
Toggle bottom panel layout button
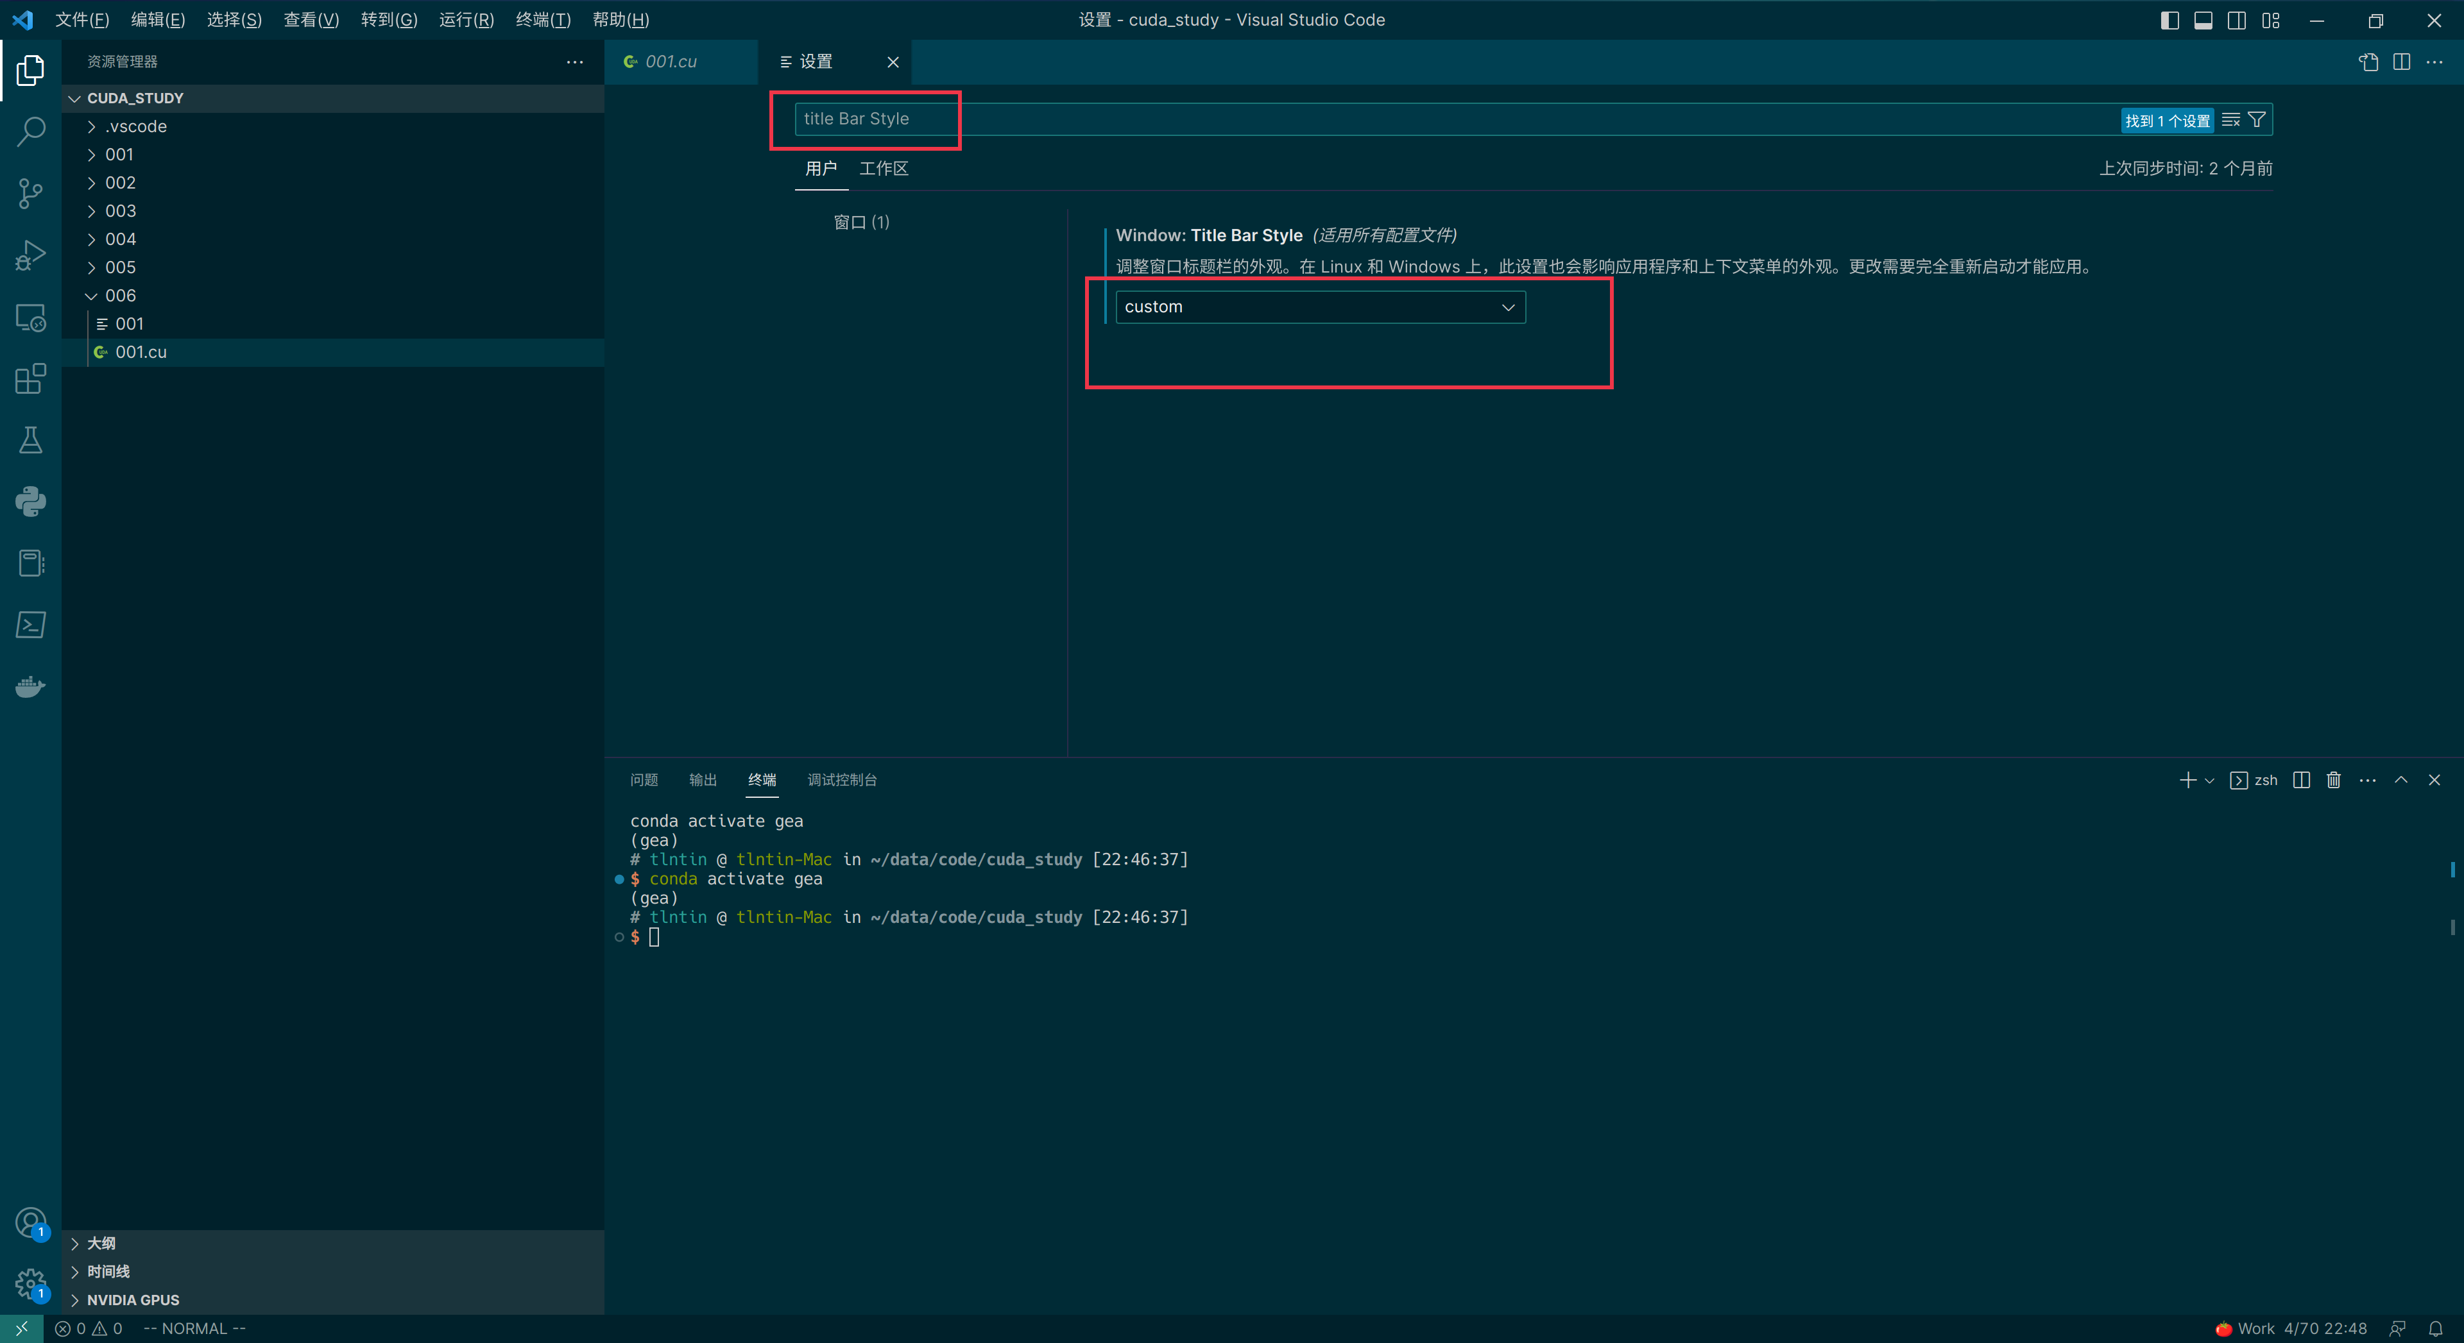tap(2203, 20)
